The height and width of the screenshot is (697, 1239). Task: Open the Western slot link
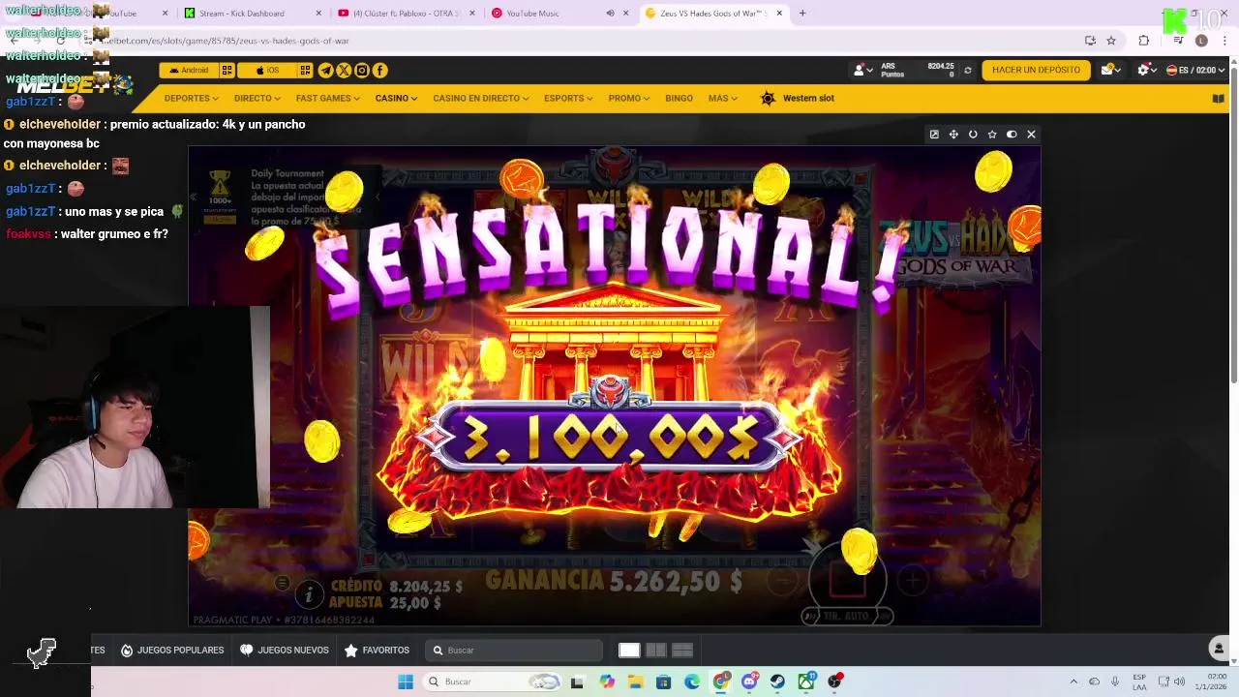point(798,98)
